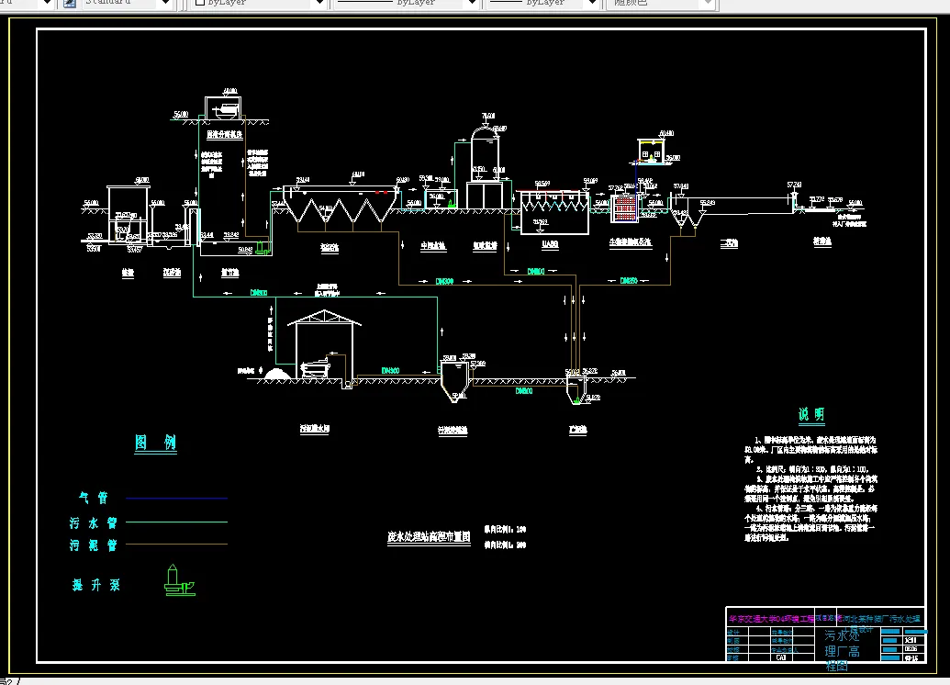Select the 废水处理站高程布置图 drawing title
This screenshot has height=685, width=950.
[x=429, y=537]
